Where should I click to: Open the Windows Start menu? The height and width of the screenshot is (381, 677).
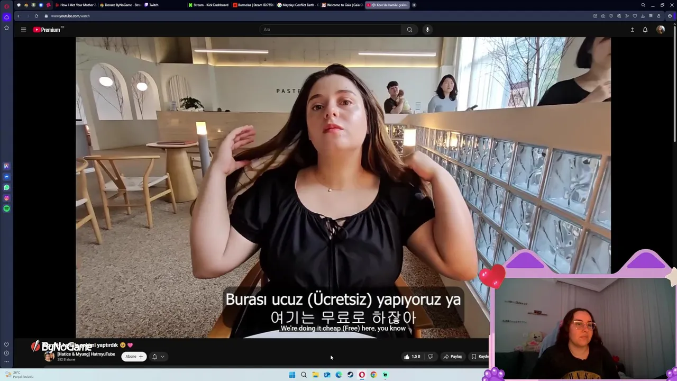pos(292,375)
